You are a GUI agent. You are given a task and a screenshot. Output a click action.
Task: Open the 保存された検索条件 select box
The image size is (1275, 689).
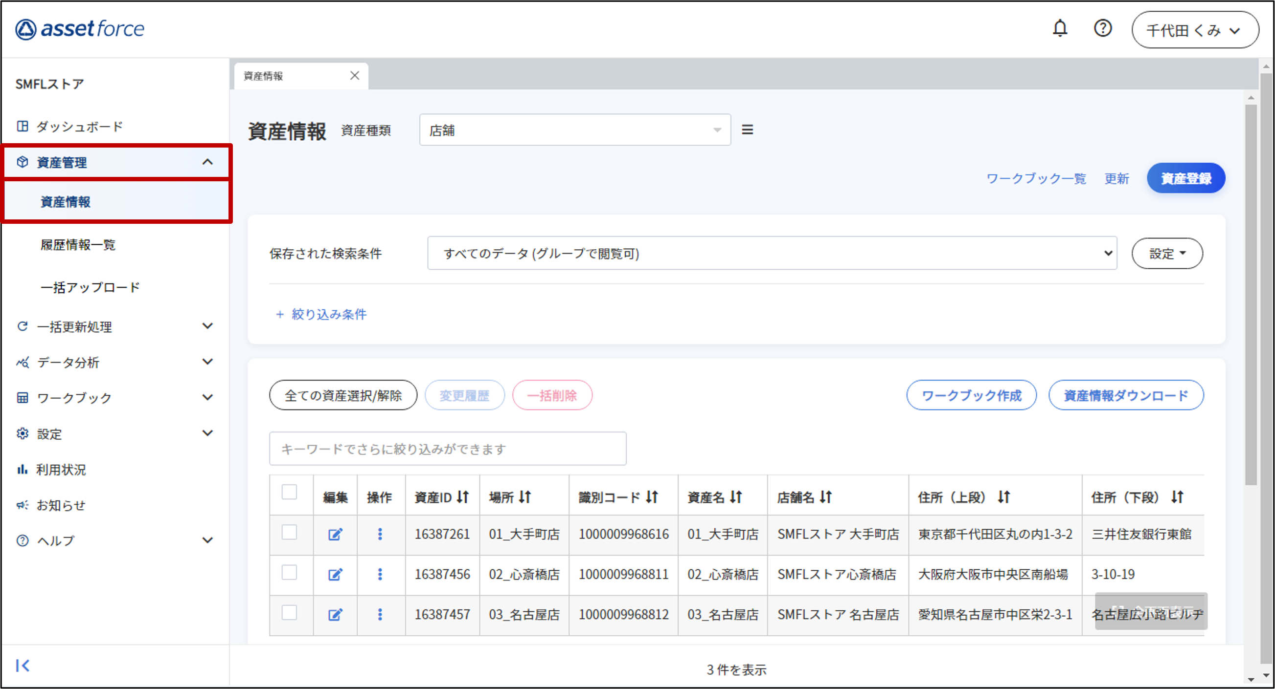click(771, 254)
